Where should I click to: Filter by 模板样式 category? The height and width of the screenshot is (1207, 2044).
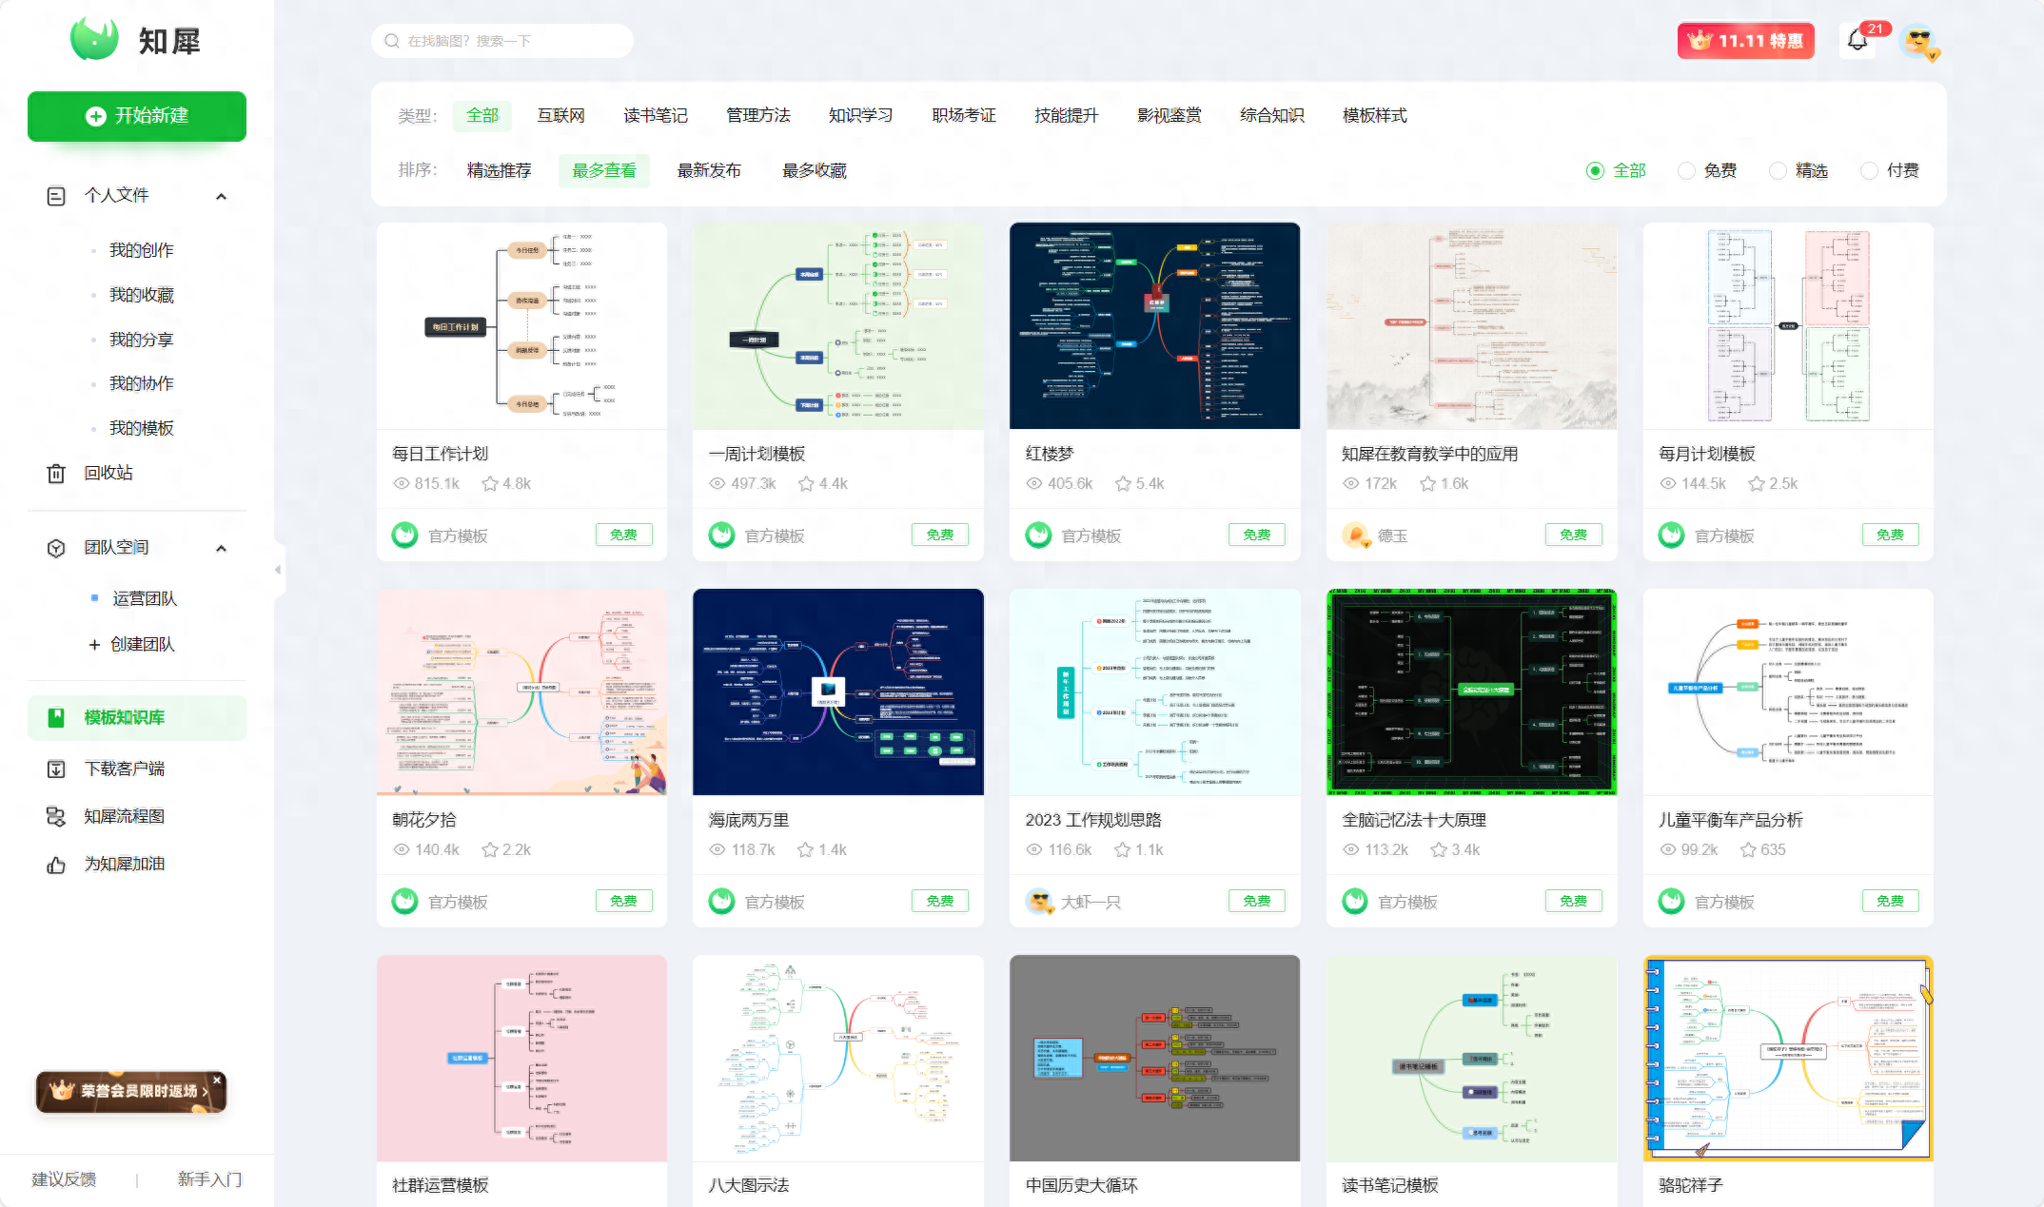[x=1374, y=115]
